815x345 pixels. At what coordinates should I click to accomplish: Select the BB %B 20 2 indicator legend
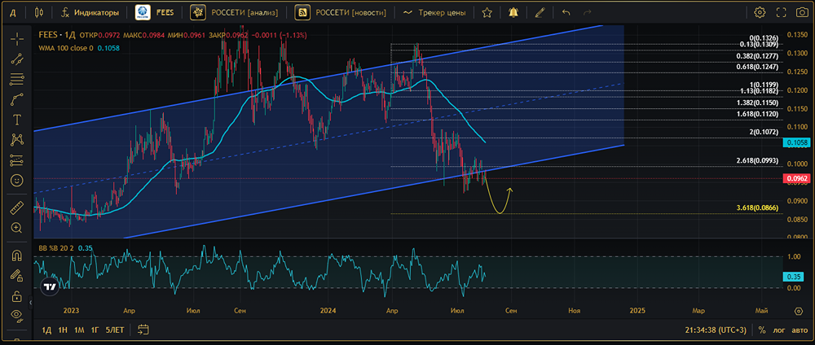57,248
